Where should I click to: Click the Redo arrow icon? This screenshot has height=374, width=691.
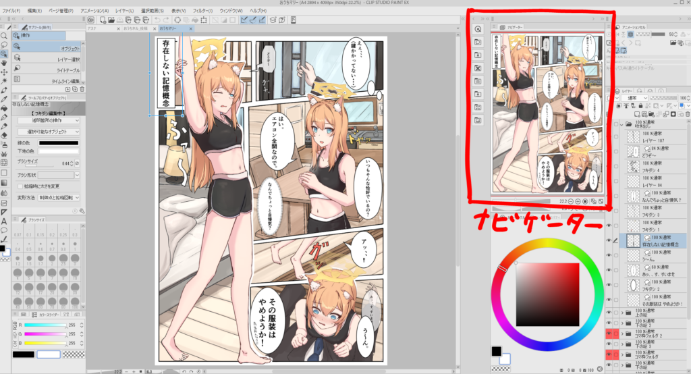[166, 20]
